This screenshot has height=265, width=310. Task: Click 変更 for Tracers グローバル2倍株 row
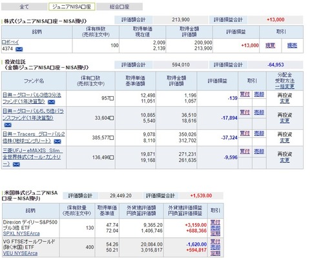click(x=285, y=141)
